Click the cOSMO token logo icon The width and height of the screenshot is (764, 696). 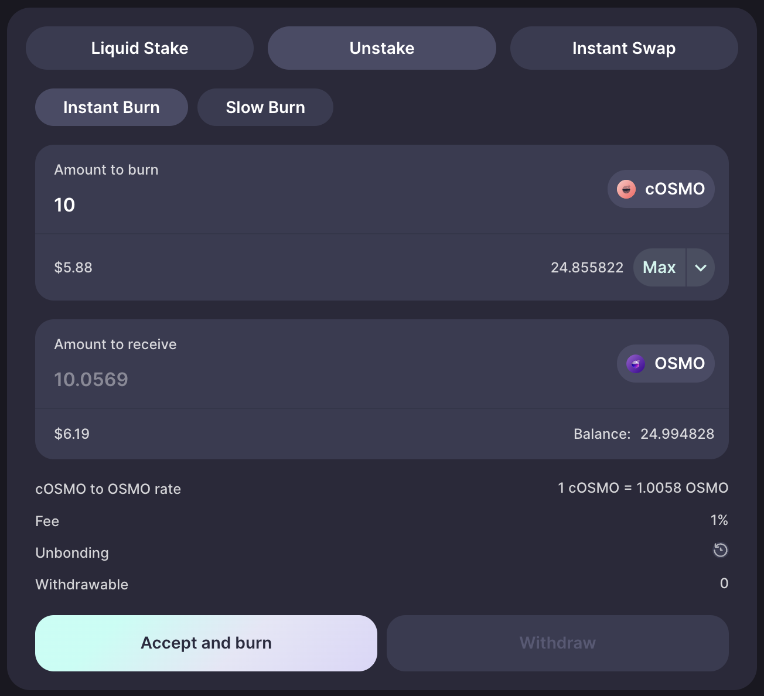(626, 189)
